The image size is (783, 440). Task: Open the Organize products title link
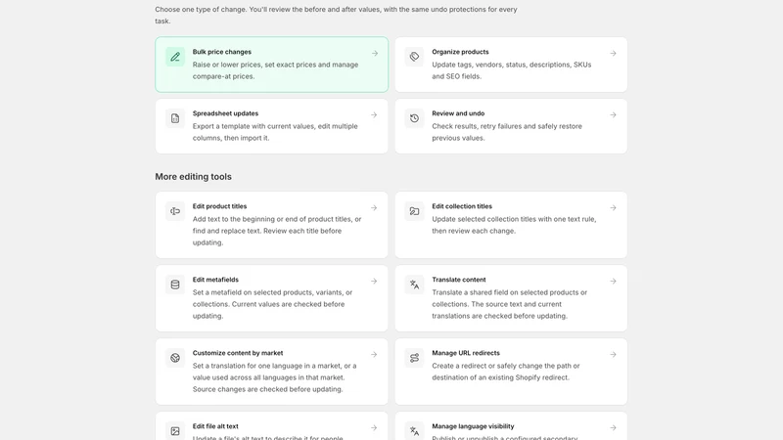(x=460, y=52)
